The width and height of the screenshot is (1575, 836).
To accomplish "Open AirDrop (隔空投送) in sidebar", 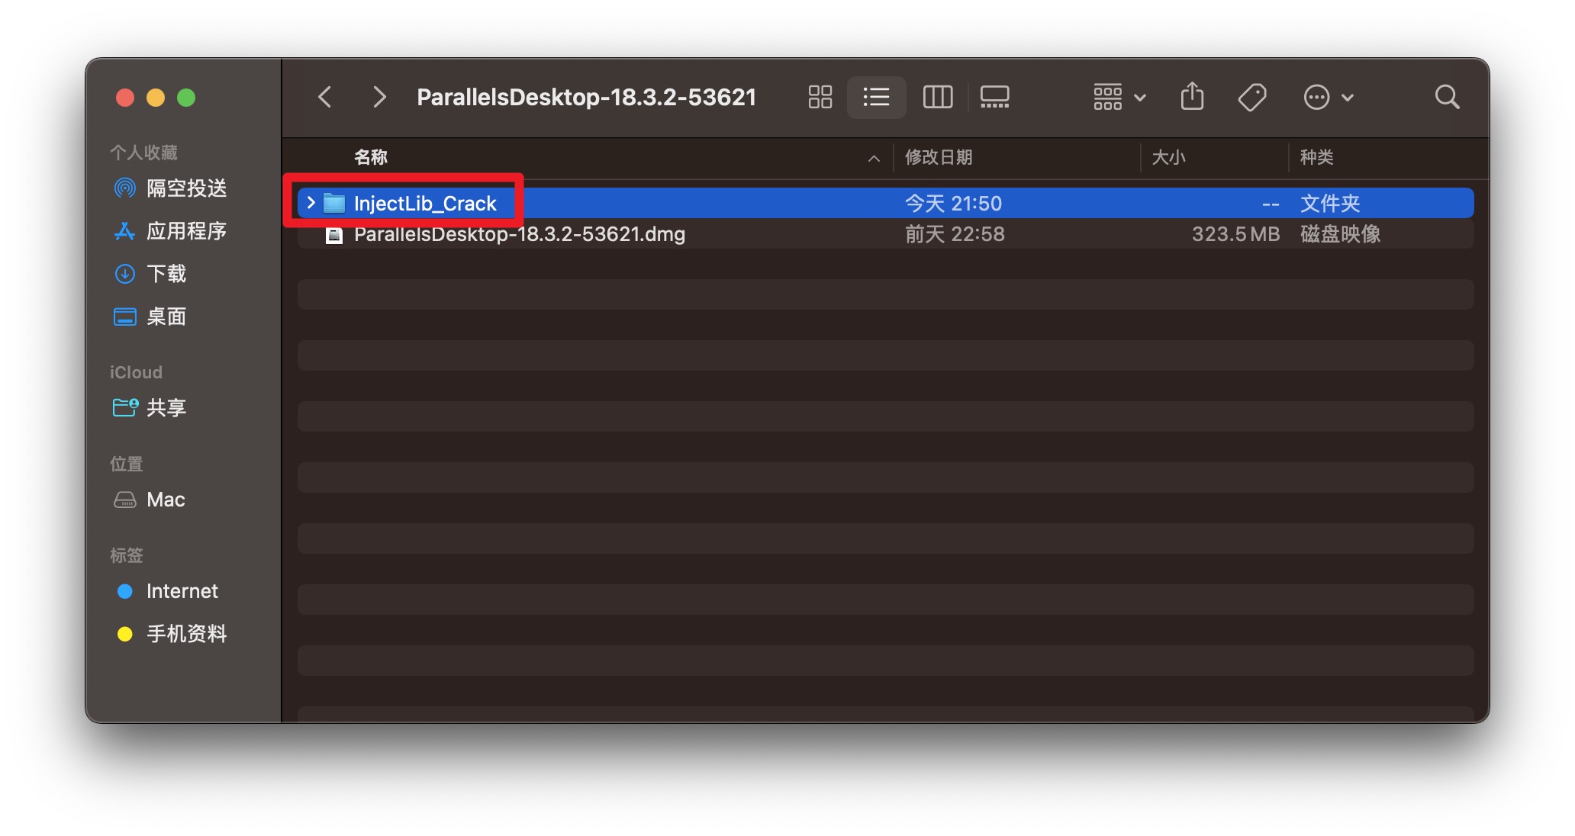I will pyautogui.click(x=185, y=188).
